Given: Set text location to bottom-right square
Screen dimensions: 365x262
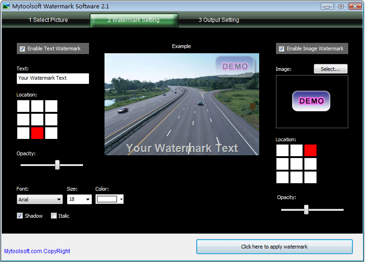Looking at the screenshot, I should point(51,133).
